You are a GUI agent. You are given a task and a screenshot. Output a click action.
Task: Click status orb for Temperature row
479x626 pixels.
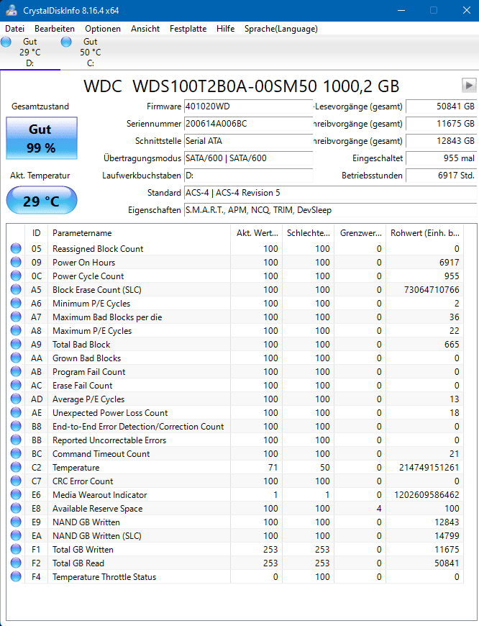coord(16,468)
